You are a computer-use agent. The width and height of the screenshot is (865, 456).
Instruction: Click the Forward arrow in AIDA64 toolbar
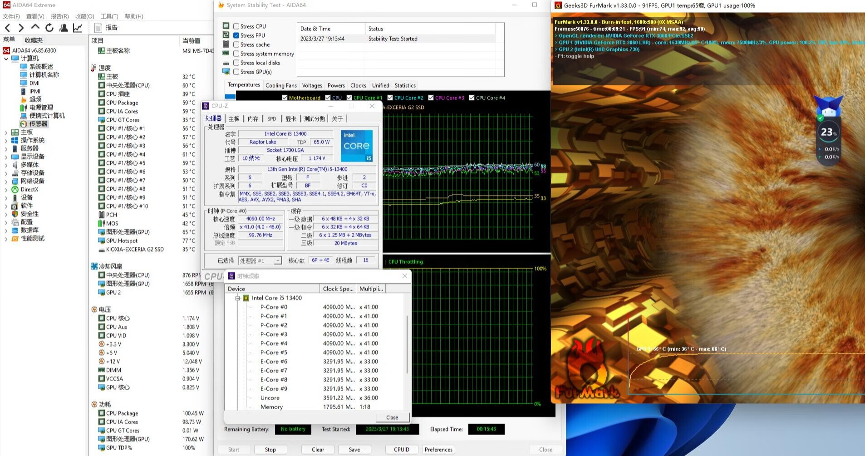(x=21, y=28)
